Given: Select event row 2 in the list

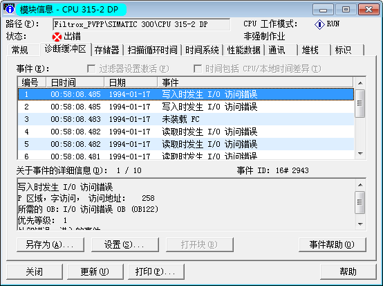Looking at the screenshot, I should point(186,107).
